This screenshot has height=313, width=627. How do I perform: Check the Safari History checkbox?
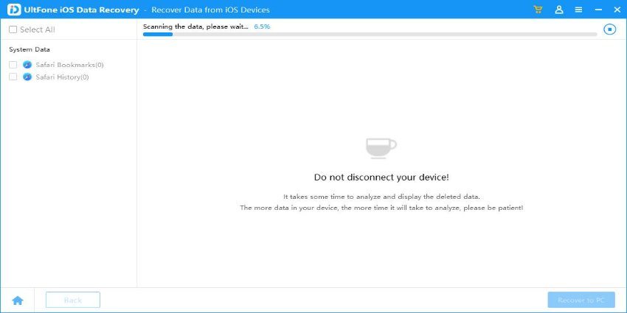click(x=13, y=77)
